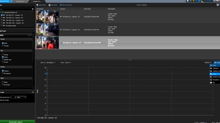Click the blue shield tray icon

[199, 1]
